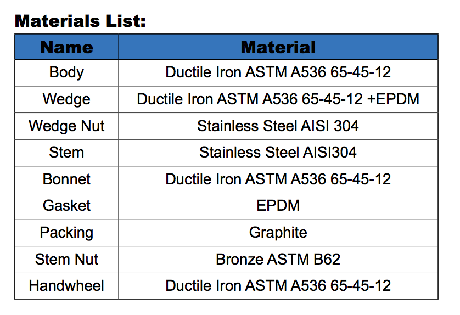This screenshot has width=460, height=315.
Task: Select the Stem name cell
Action: [66, 153]
